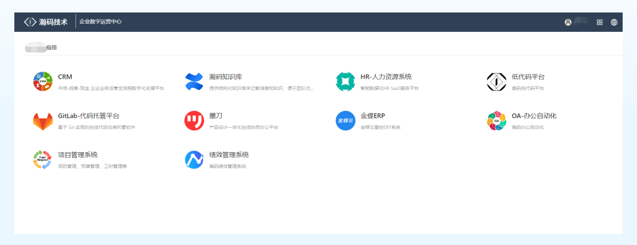This screenshot has width=637, height=245.
Task: Select the 应用 tab heading
Action: click(51, 47)
